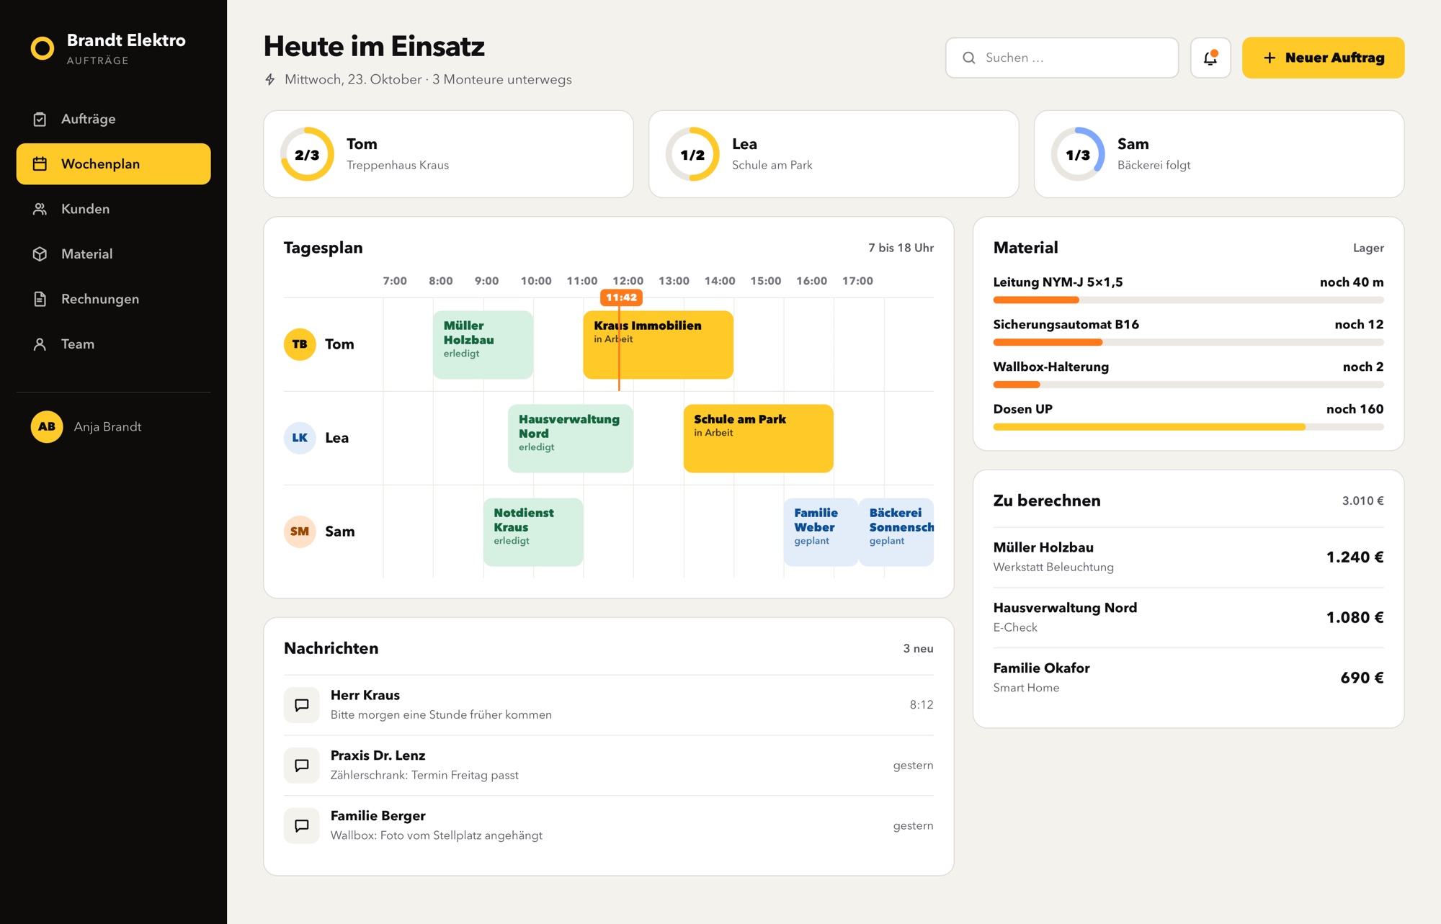This screenshot has width=1441, height=924.
Task: Click the Dosen UP stock progress bar
Action: pos(1189,427)
